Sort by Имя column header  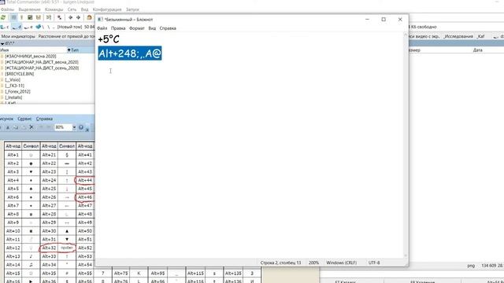point(33,50)
